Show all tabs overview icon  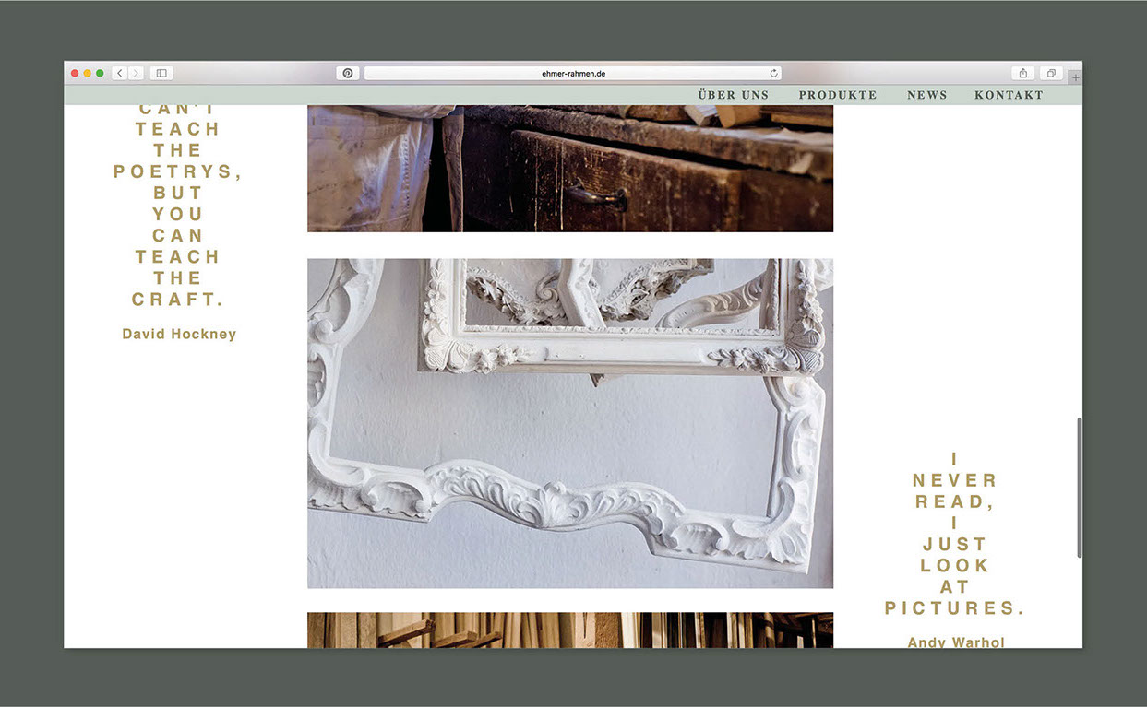pos(1051,73)
